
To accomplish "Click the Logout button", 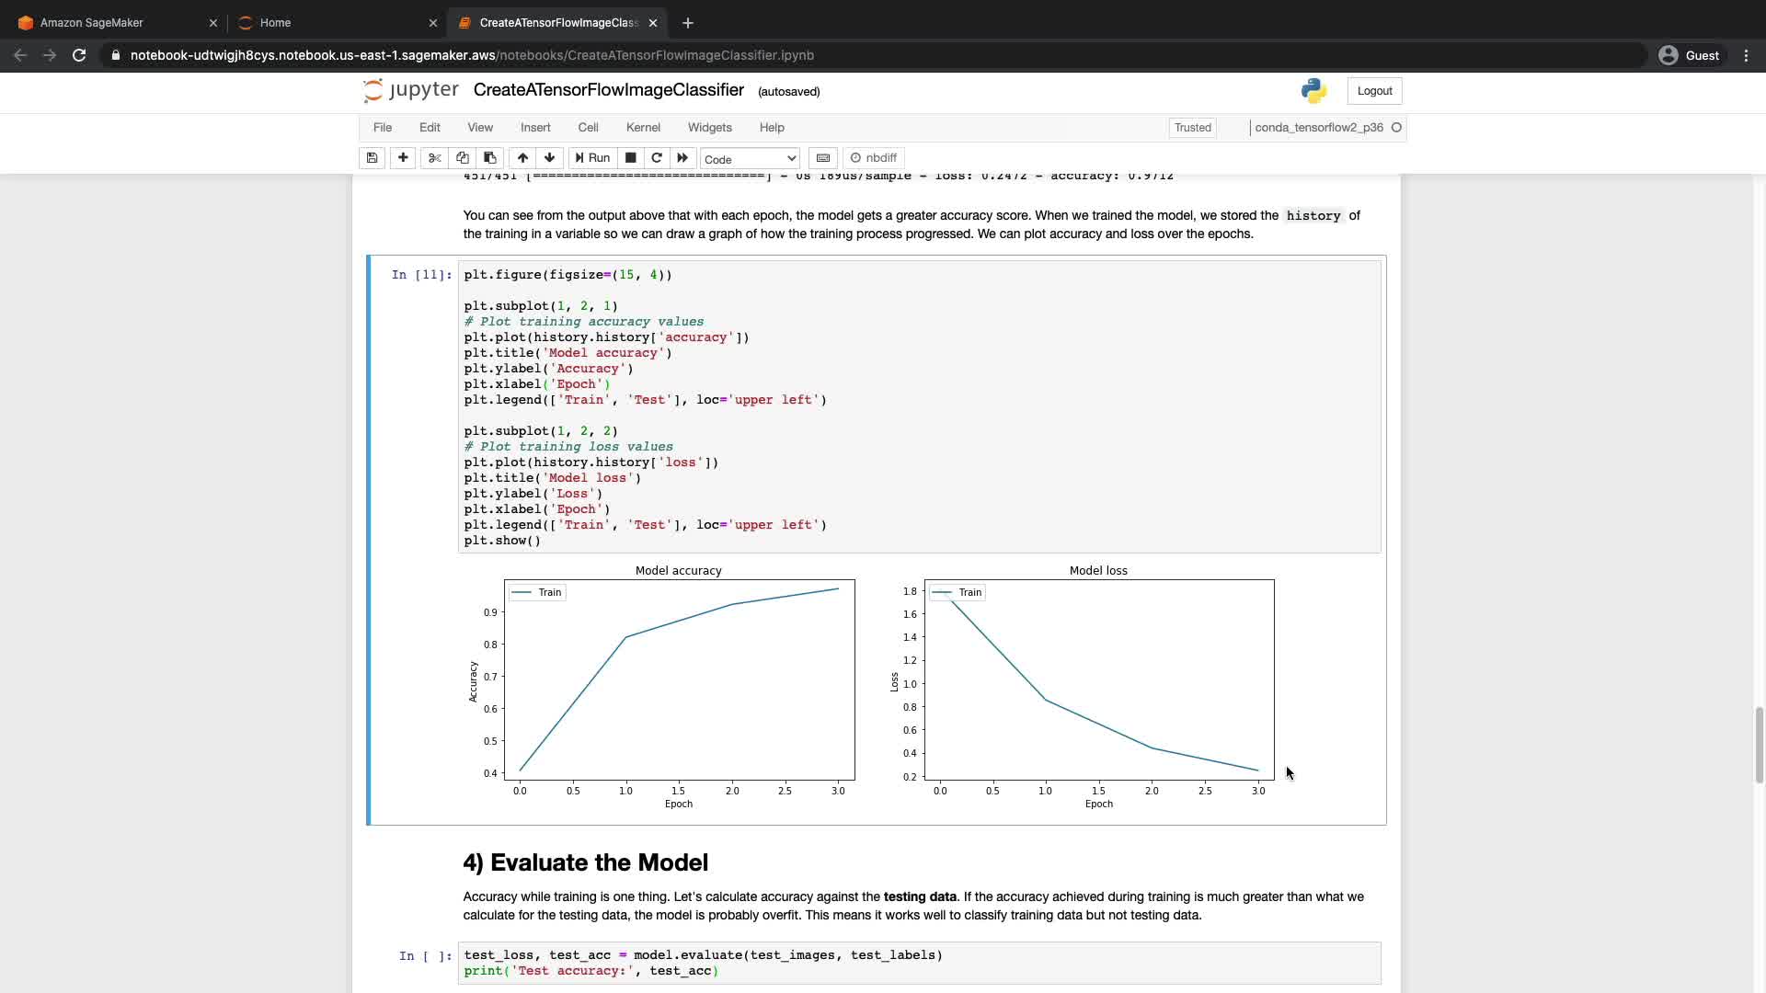I will pyautogui.click(x=1374, y=91).
